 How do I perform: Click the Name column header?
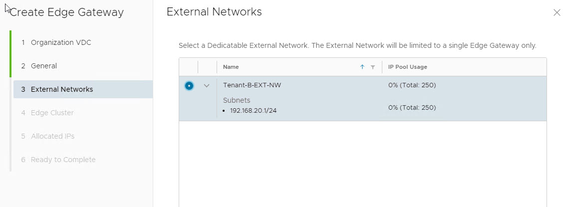point(231,67)
